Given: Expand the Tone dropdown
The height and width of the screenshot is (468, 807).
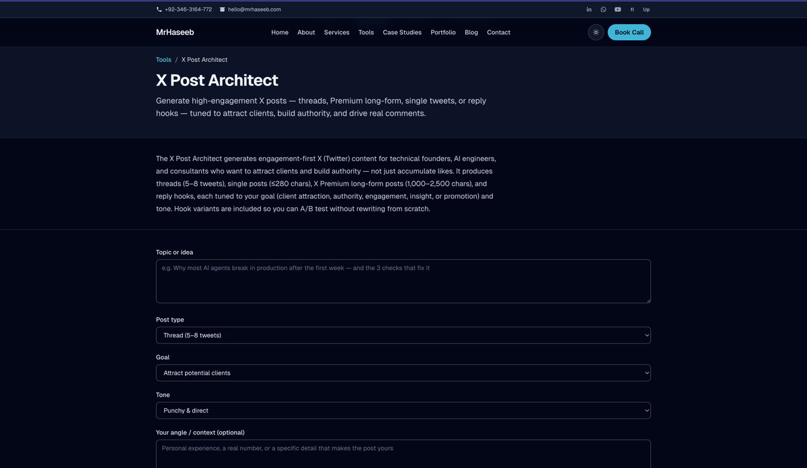Looking at the screenshot, I should tap(403, 410).
